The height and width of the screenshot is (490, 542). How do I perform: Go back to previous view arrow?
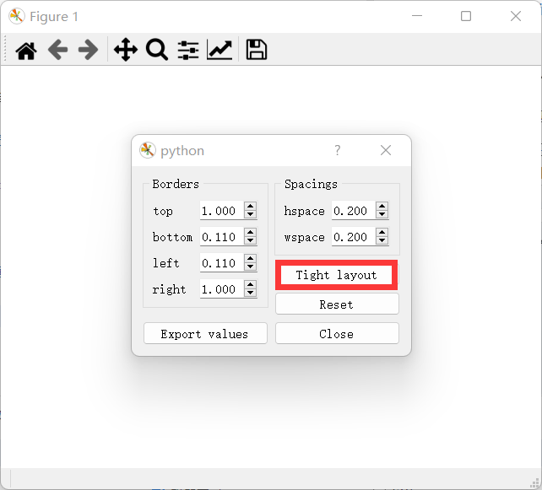(57, 50)
